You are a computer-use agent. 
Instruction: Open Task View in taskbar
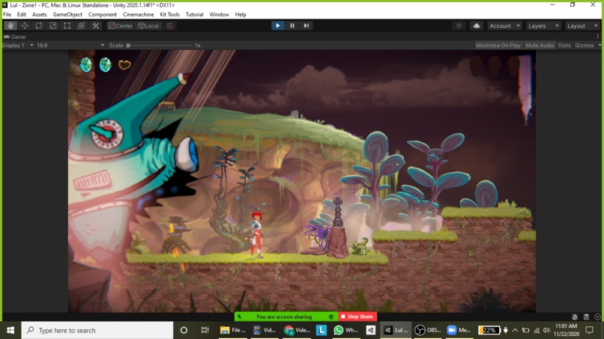tap(205, 330)
